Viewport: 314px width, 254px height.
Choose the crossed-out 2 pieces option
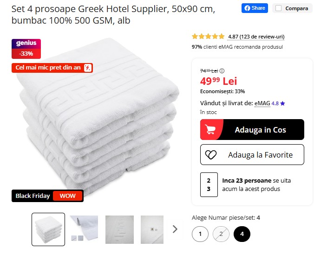click(x=221, y=234)
